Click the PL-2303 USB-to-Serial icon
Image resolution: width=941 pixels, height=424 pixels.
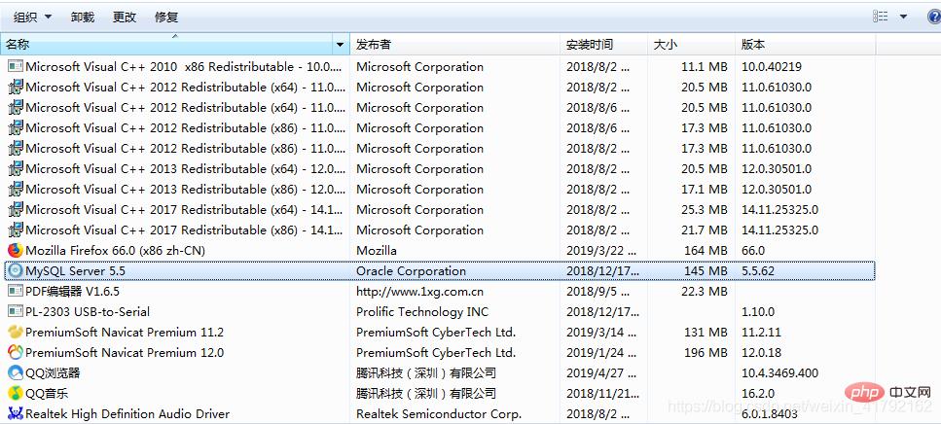[x=15, y=312]
